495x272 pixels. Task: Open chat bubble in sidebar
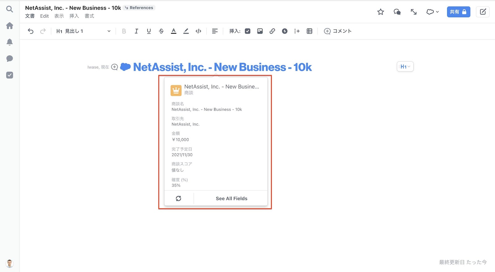coord(10,59)
